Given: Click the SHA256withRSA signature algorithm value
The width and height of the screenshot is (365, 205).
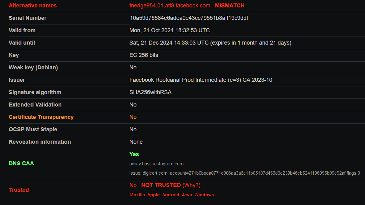Looking at the screenshot, I should tap(150, 92).
